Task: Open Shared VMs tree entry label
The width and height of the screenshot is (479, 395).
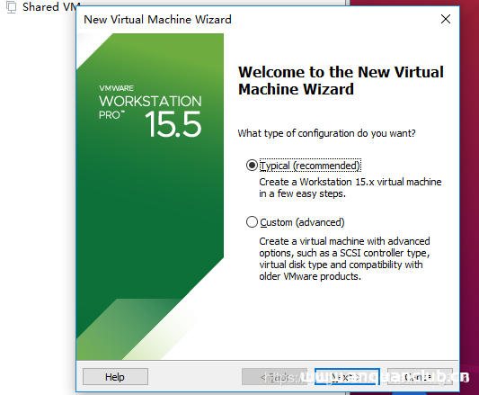Action: tap(50, 6)
